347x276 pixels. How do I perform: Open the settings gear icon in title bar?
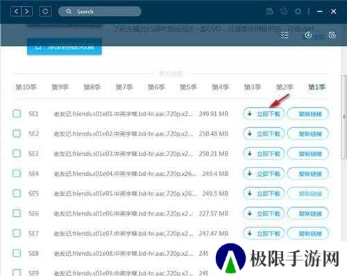click(x=298, y=11)
